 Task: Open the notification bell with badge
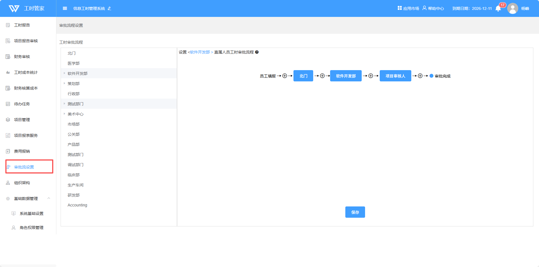(x=498, y=8)
